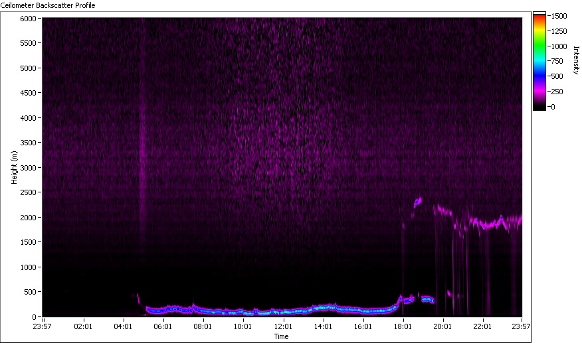Click the 500 intensity scale value

(x=557, y=76)
